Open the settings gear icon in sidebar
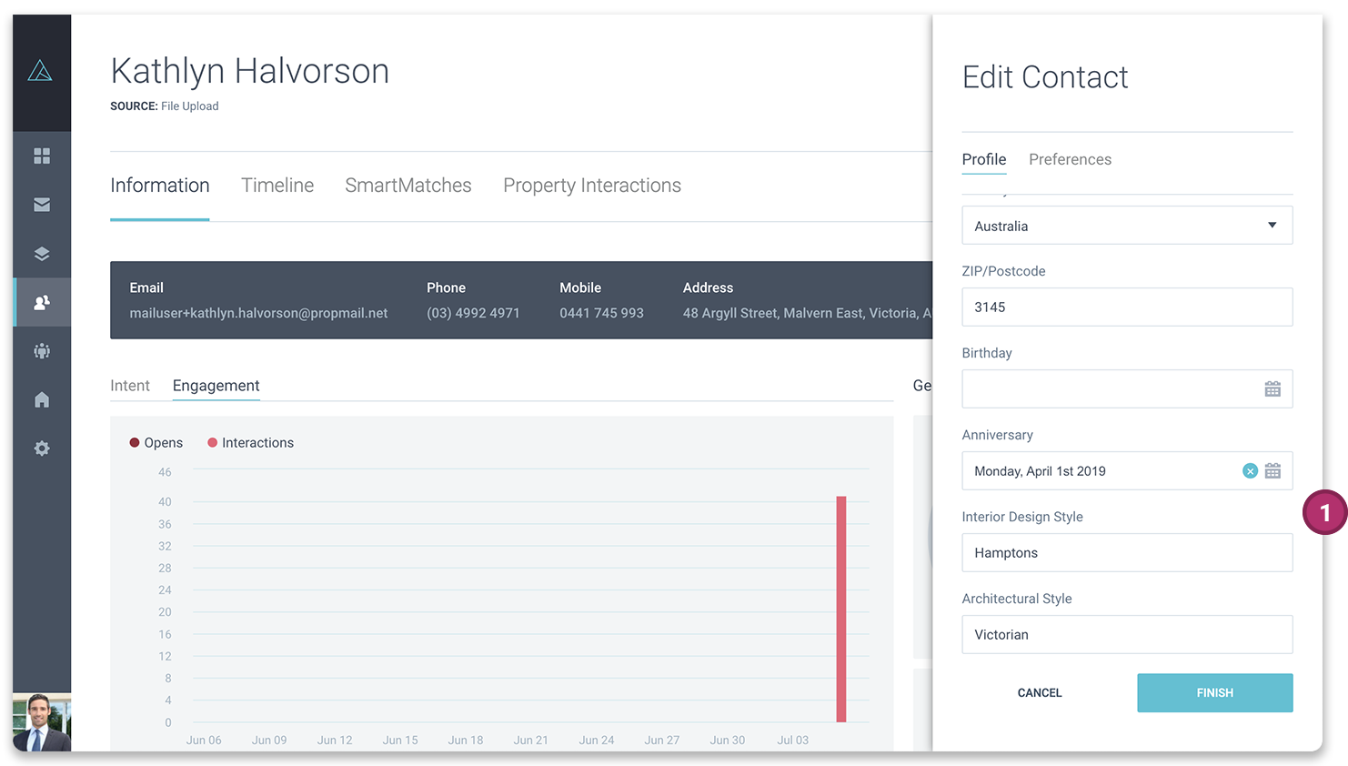Viewport: 1348px width, 766px height. 42,448
